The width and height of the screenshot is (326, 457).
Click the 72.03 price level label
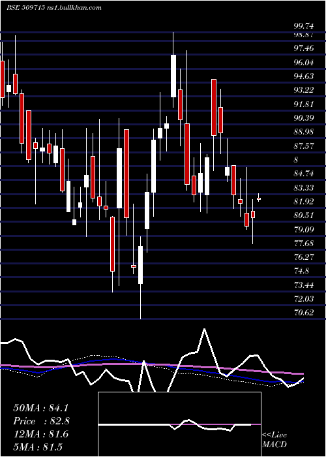click(304, 299)
